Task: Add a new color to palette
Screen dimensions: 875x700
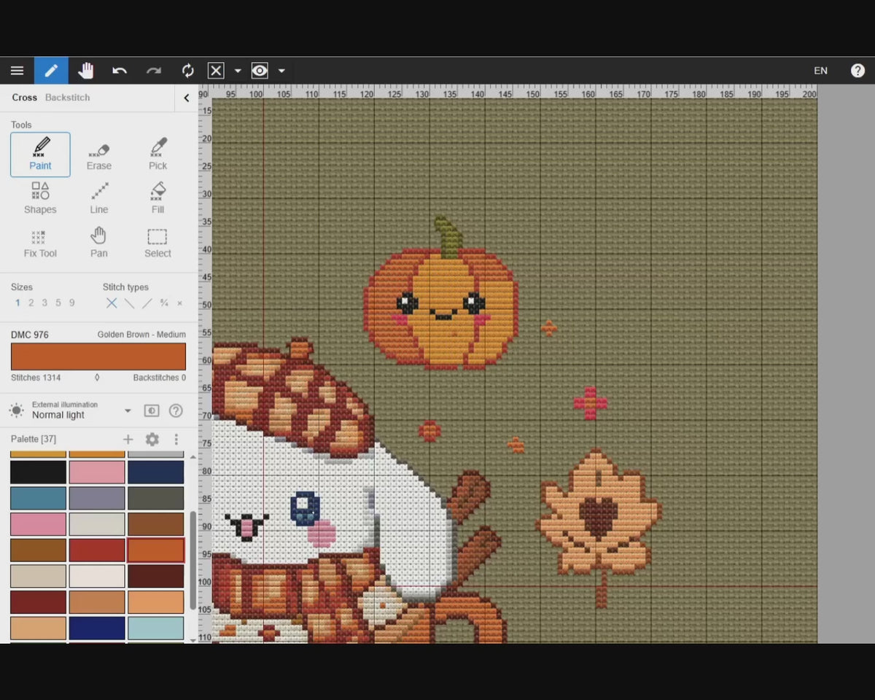Action: (x=128, y=439)
